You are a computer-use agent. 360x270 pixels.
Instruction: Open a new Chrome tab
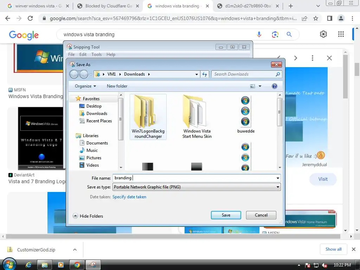pos(291,6)
